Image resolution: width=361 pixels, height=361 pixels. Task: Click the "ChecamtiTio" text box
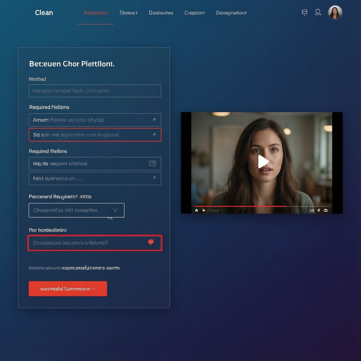point(76,210)
